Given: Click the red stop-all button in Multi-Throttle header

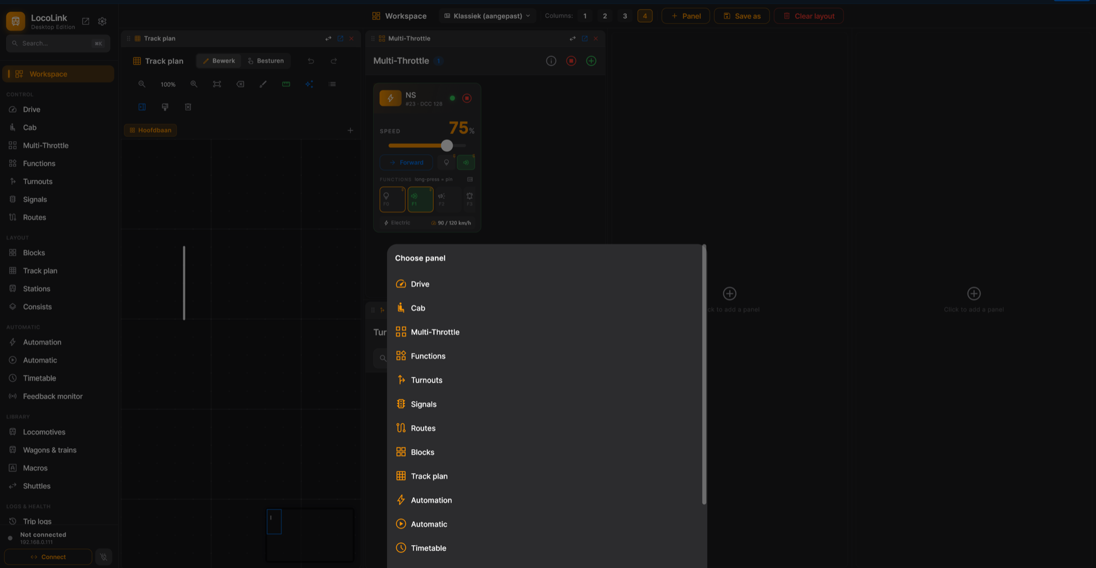Looking at the screenshot, I should (x=571, y=61).
